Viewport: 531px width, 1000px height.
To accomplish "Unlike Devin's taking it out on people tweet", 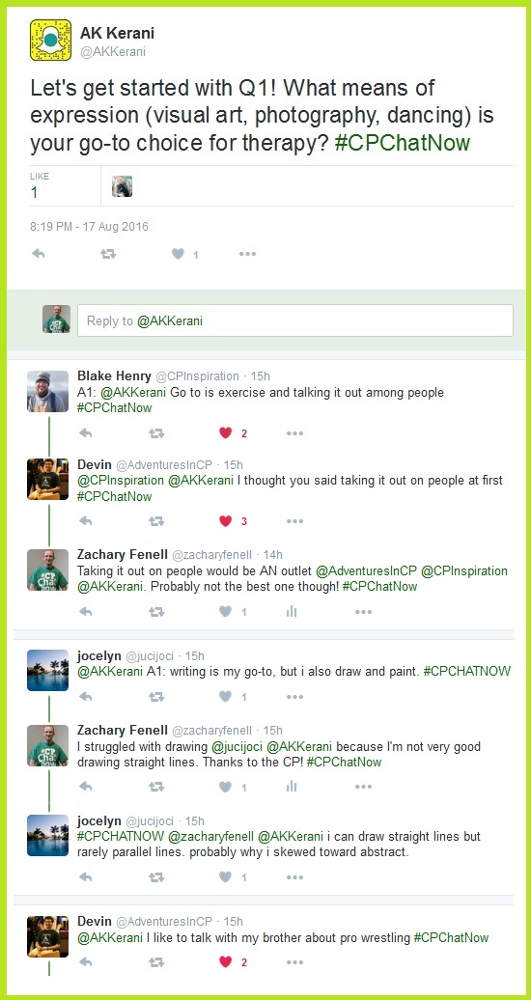I will tap(225, 521).
